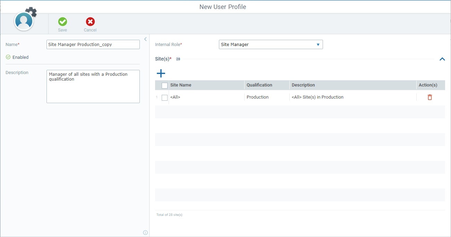
Task: Click the Qualification column header
Action: tap(259, 85)
